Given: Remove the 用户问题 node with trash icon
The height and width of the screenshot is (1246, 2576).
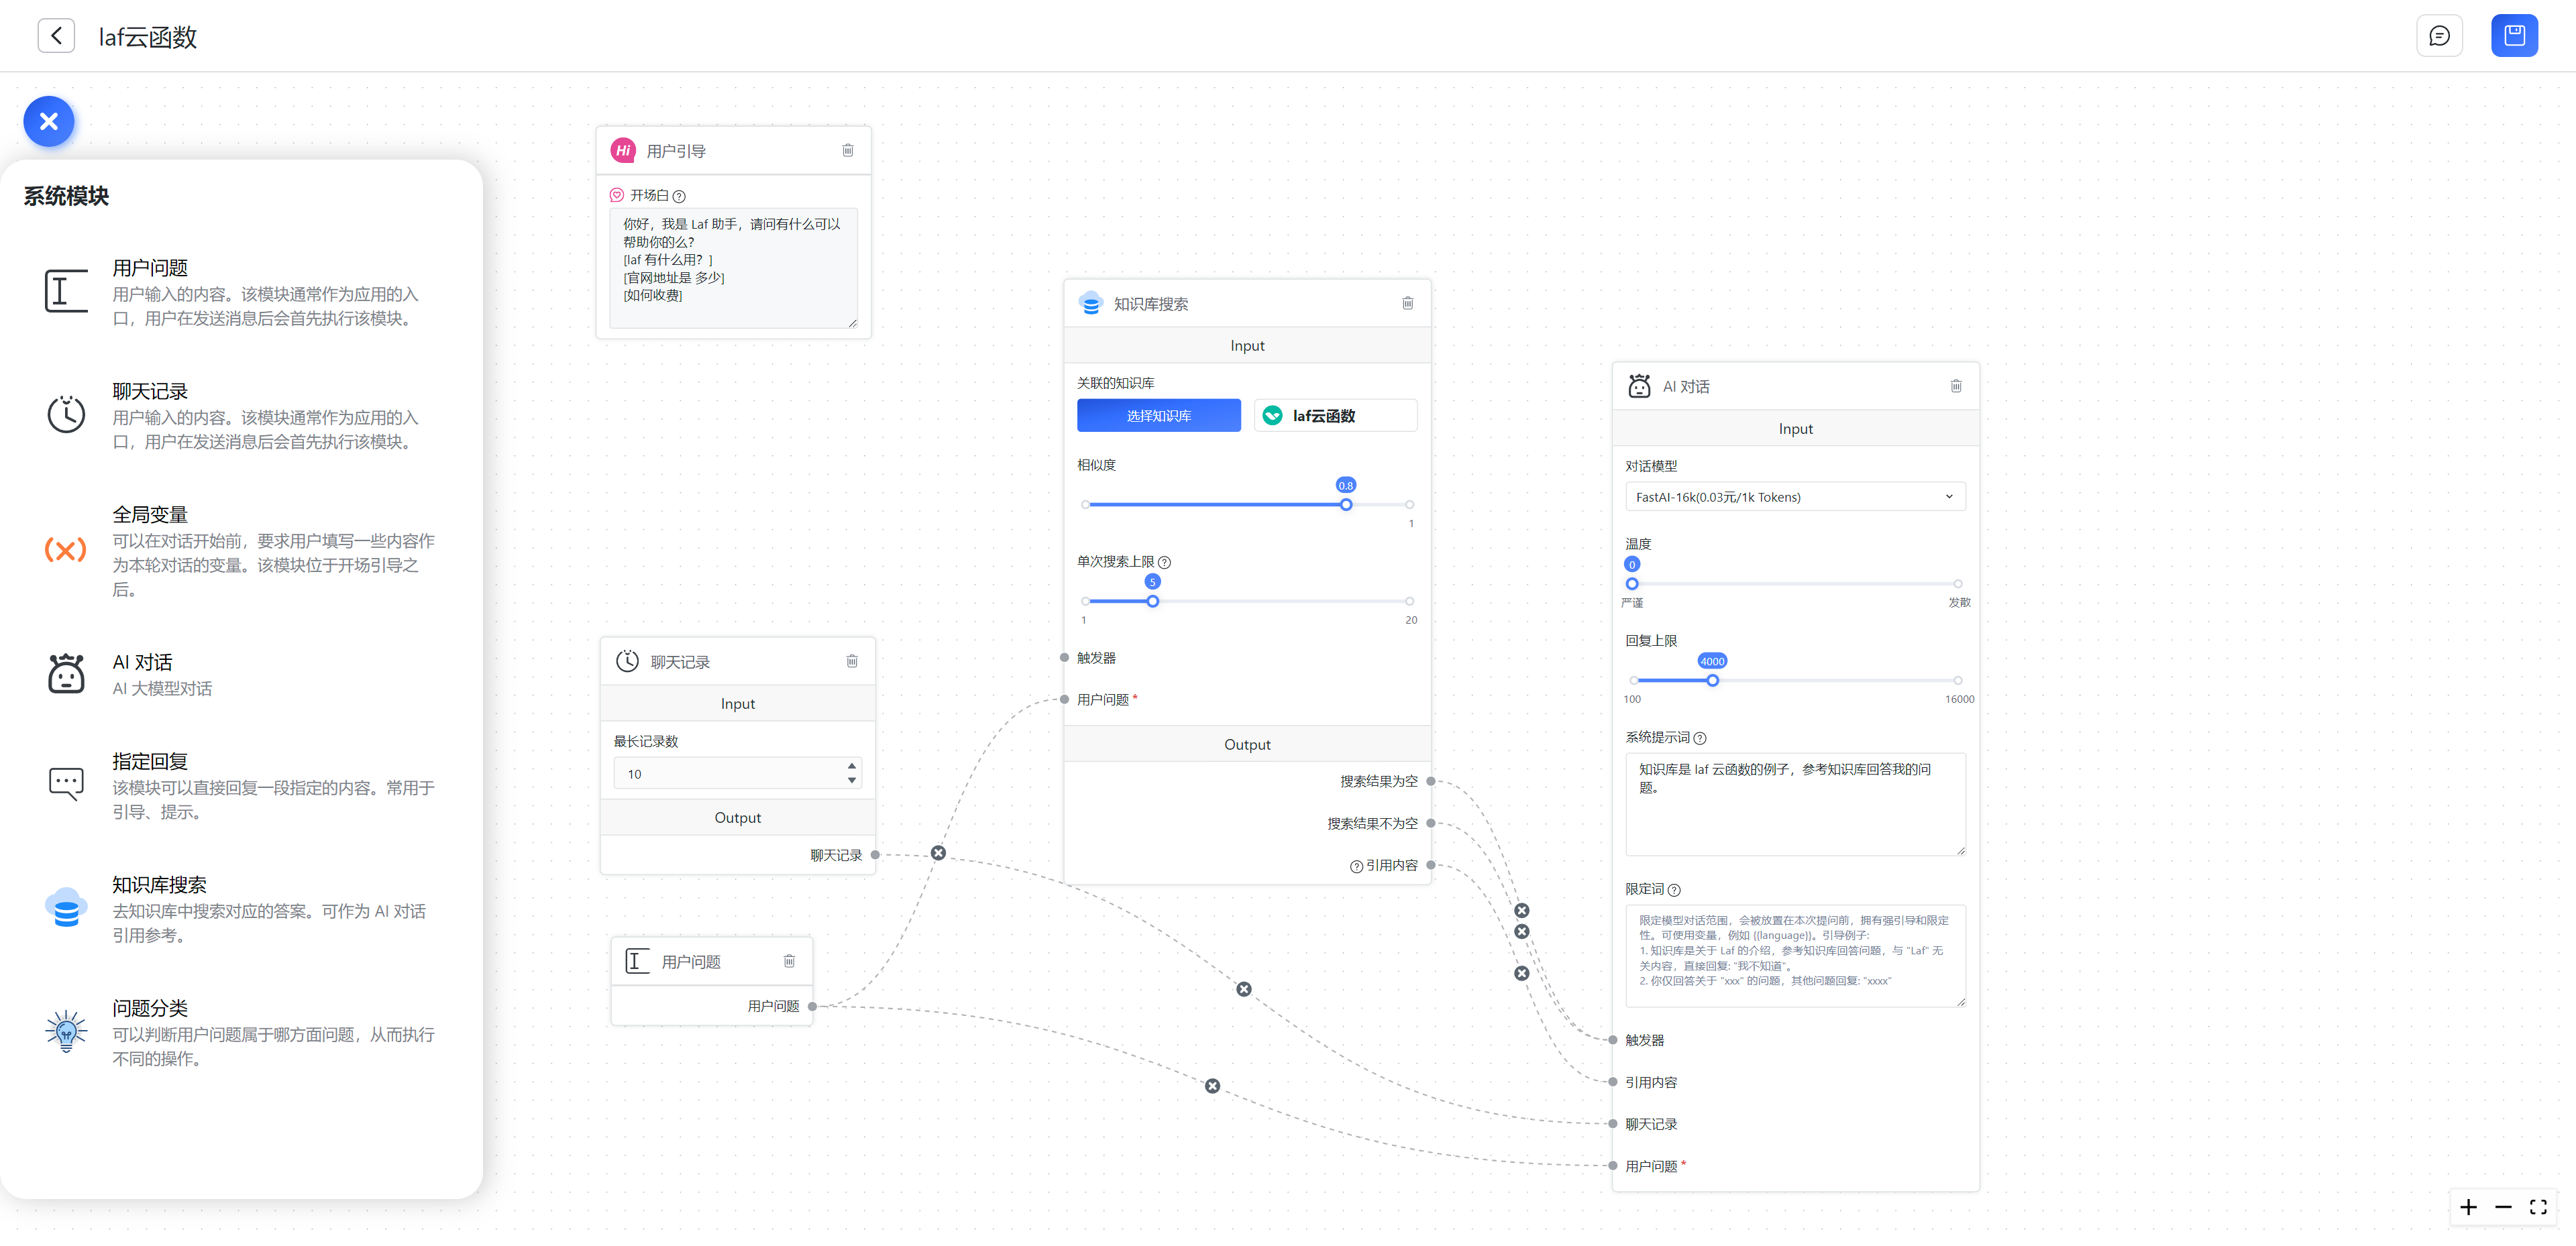Looking at the screenshot, I should (x=789, y=962).
